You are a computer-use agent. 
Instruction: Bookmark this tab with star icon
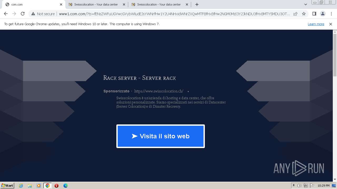point(304,14)
